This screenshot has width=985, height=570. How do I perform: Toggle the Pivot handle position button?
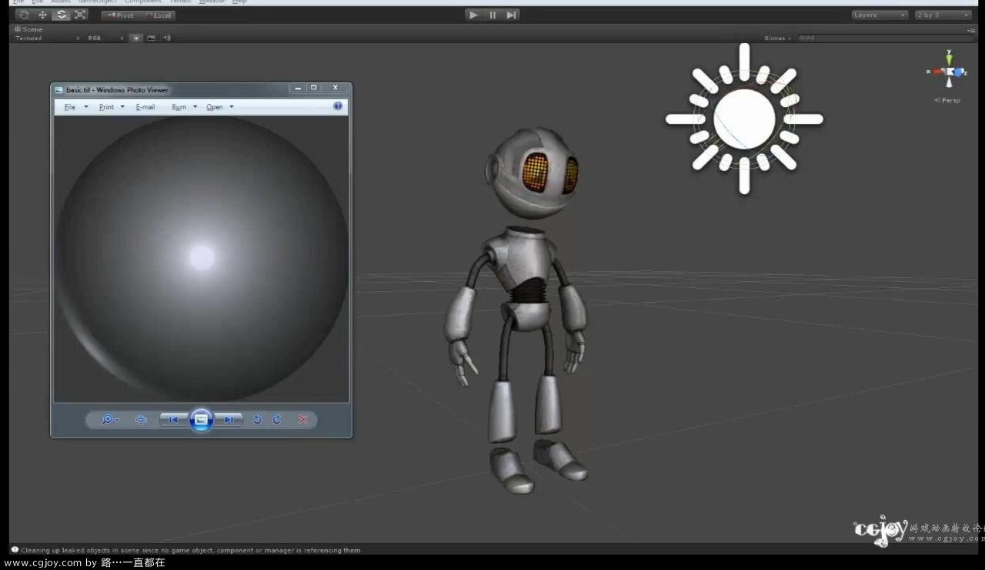(120, 15)
